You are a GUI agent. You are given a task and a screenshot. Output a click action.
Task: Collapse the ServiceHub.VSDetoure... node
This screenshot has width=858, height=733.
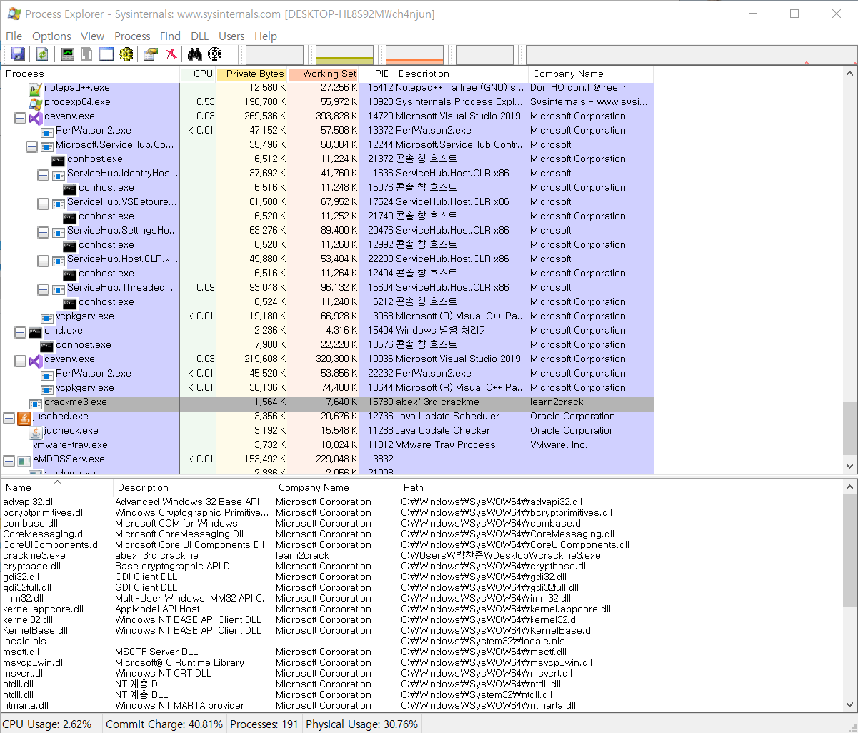click(43, 204)
